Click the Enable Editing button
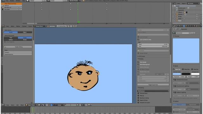The width and height of the screenshot is (203, 114). pyautogui.click(x=18, y=47)
